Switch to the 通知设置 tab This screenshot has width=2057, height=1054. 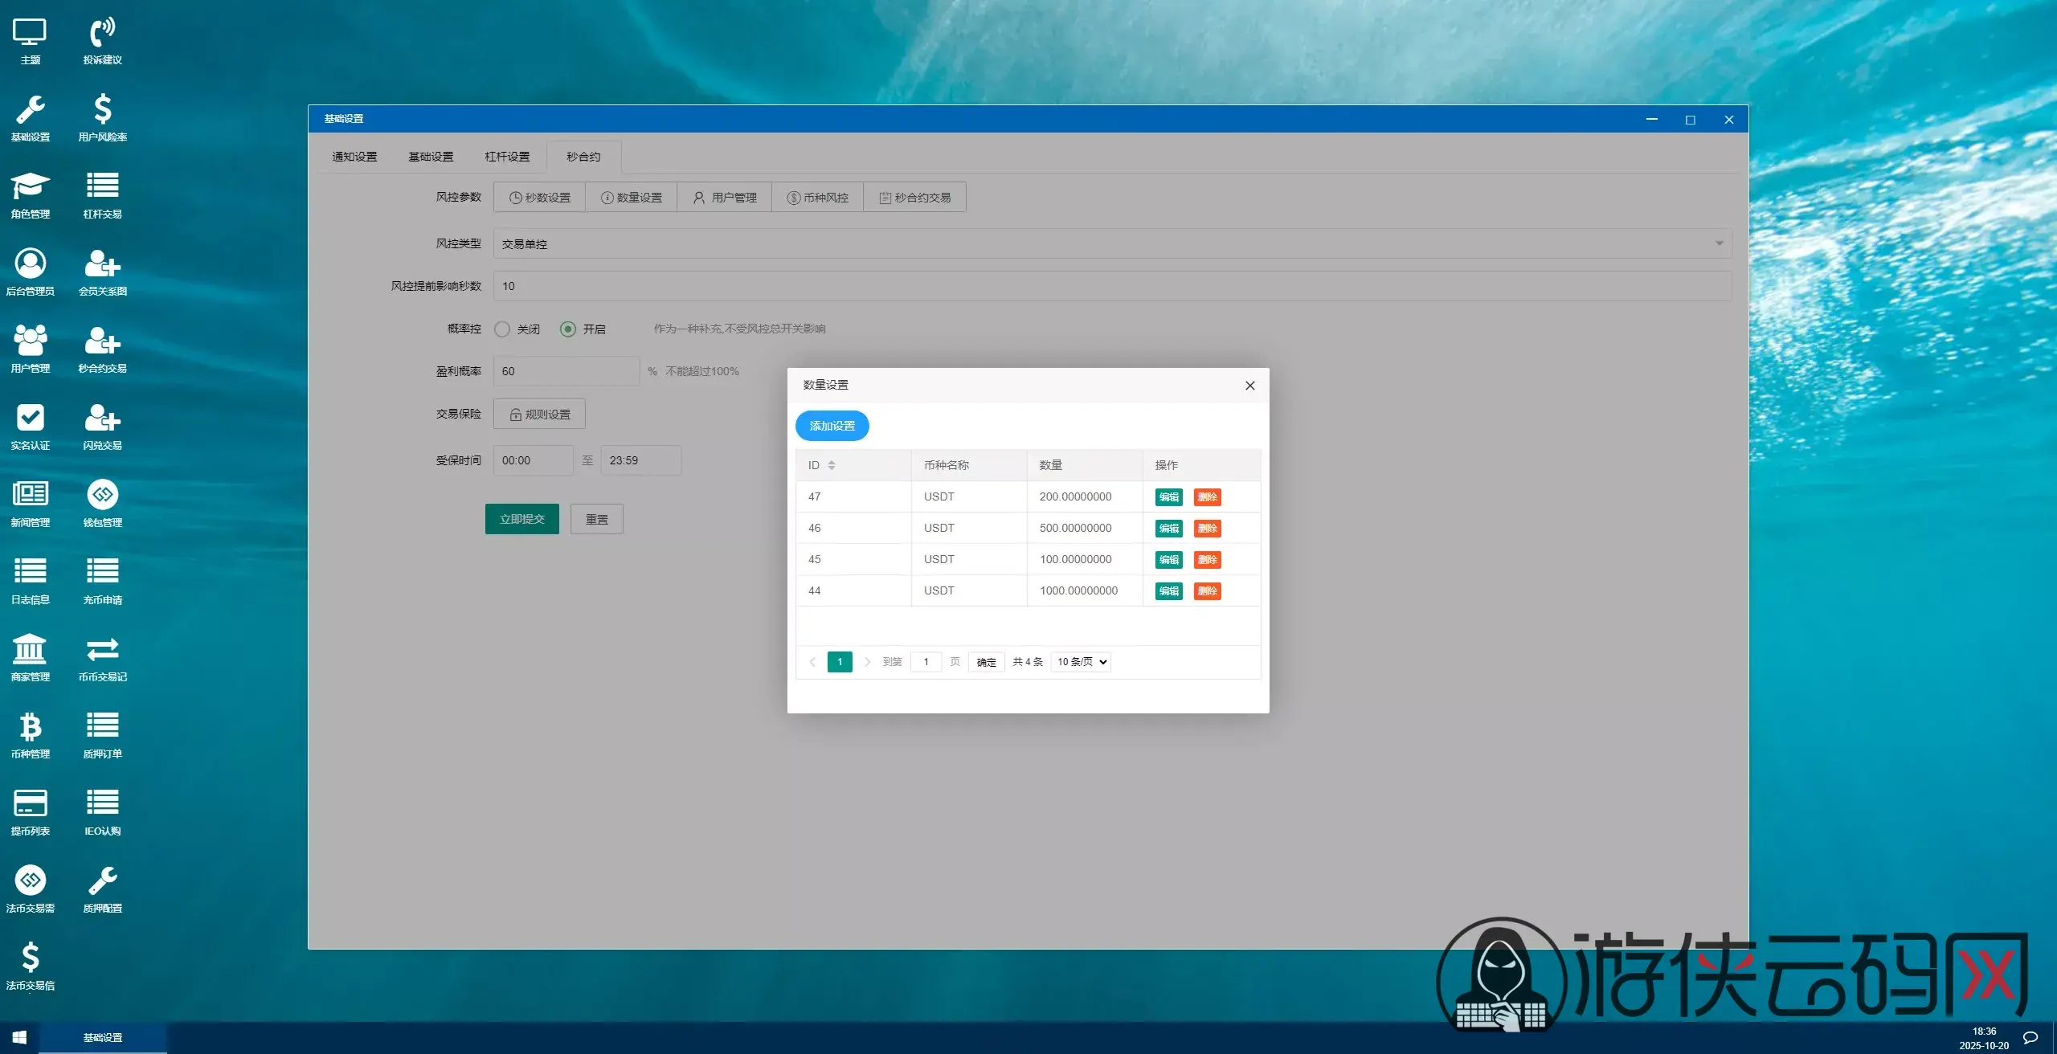pos(354,157)
